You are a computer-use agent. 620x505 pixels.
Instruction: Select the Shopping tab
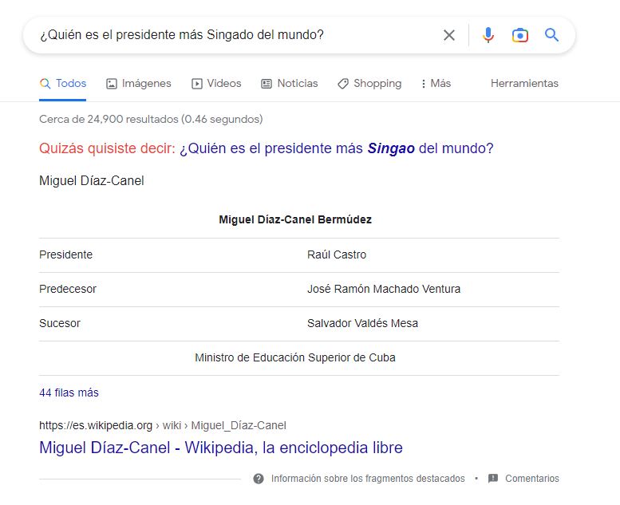pos(369,83)
